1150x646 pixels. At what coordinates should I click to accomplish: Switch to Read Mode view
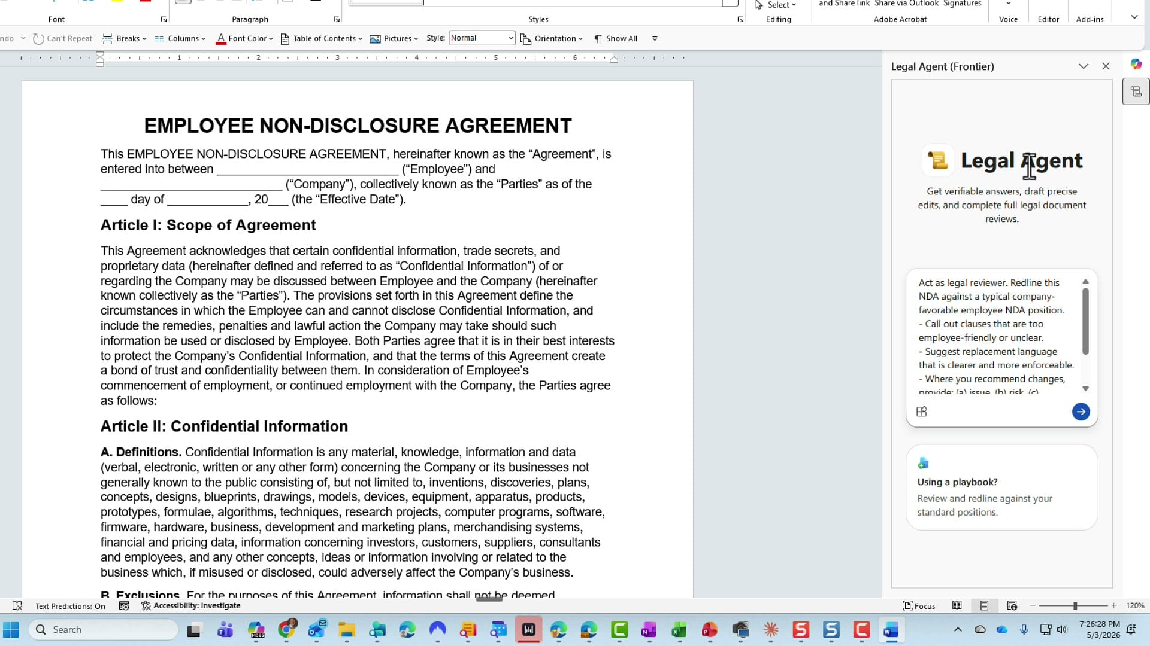(x=957, y=606)
